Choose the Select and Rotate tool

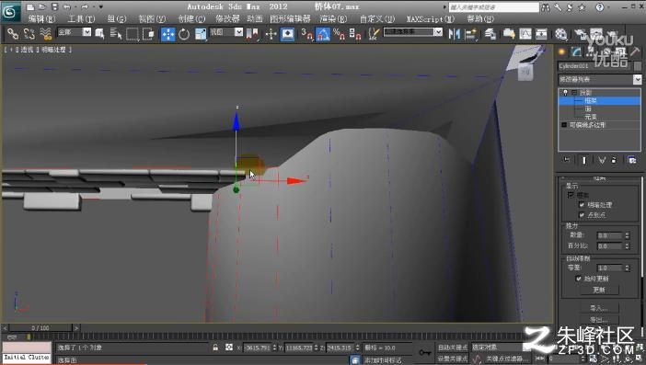[184, 34]
